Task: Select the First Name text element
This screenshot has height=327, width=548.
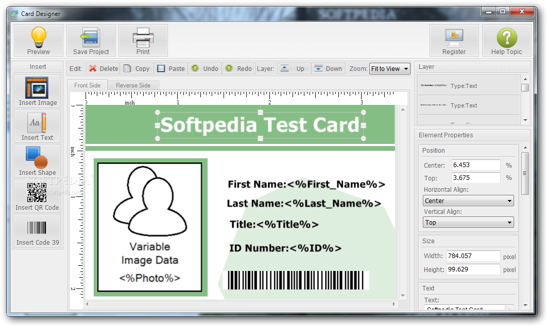Action: click(306, 184)
